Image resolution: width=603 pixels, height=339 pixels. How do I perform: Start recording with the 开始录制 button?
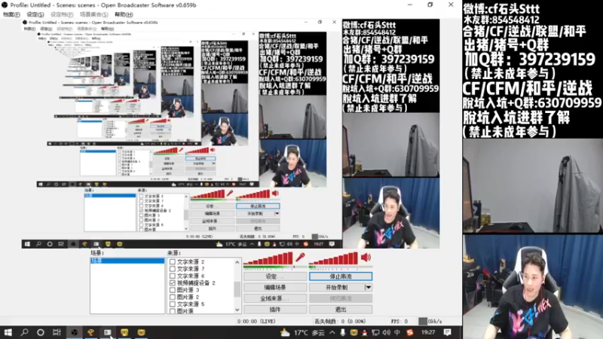(x=337, y=287)
